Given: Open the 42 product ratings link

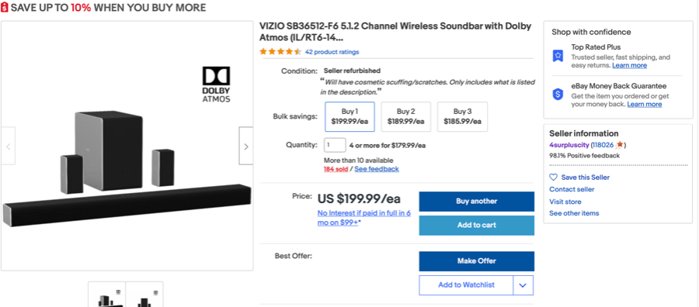Looking at the screenshot, I should click(332, 52).
